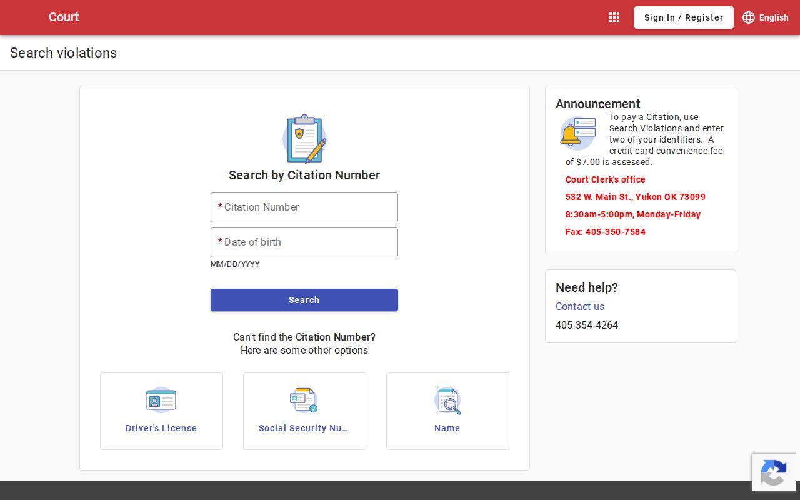Click the Search by Citation Number heading
Viewport: 800px width, 500px height.
304,175
